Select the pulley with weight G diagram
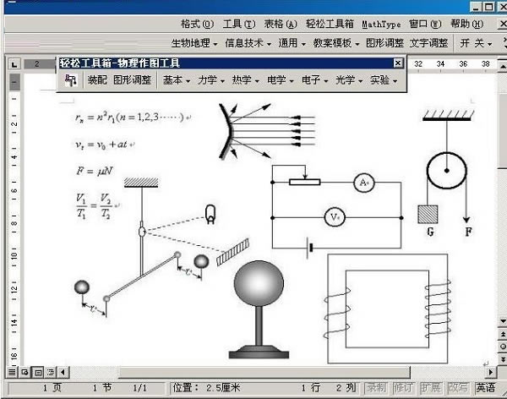The height and width of the screenshot is (399, 507). tap(448, 172)
